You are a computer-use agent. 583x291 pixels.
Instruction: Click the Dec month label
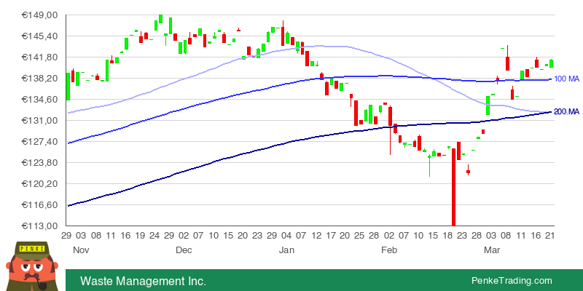coord(184,250)
